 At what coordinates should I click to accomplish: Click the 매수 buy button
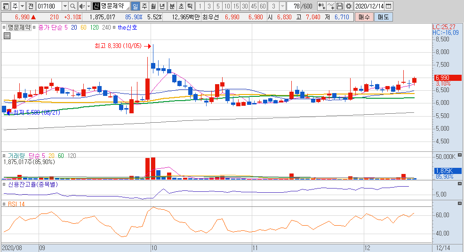(x=364, y=17)
